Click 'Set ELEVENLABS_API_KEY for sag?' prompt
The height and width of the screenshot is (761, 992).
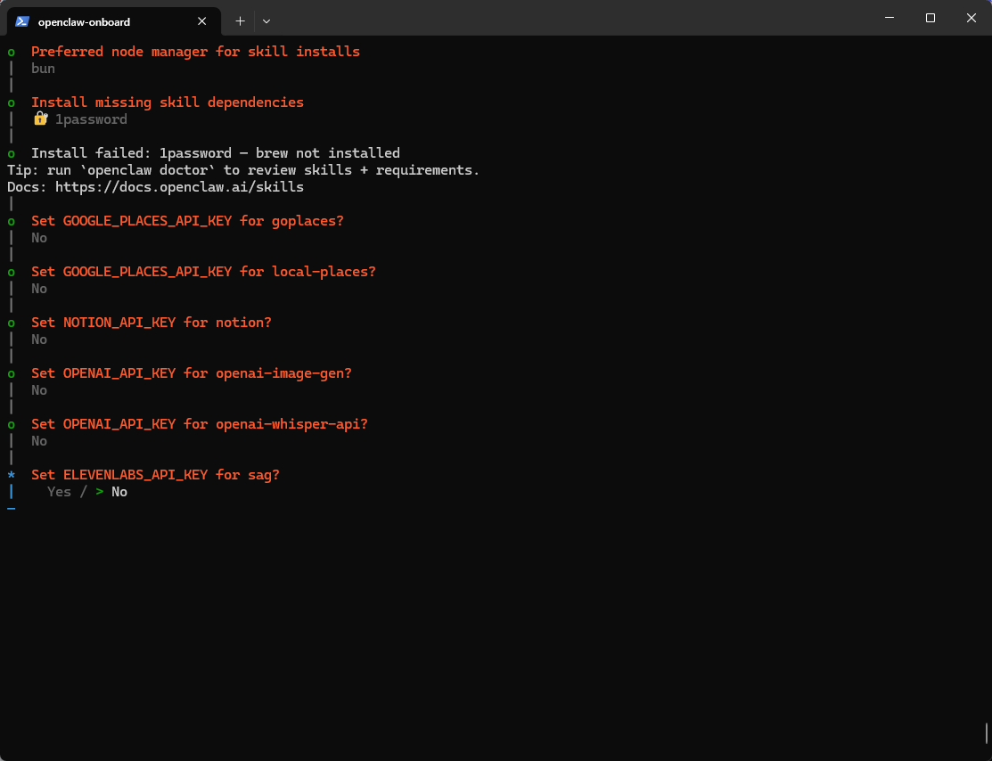(155, 475)
